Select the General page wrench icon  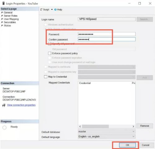click(2, 12)
